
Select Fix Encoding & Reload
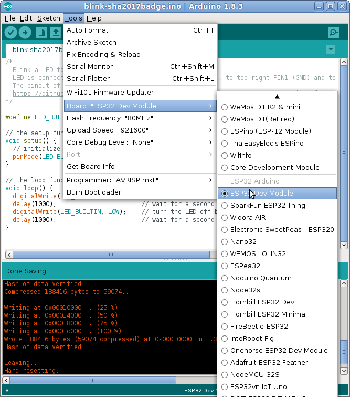point(140,55)
